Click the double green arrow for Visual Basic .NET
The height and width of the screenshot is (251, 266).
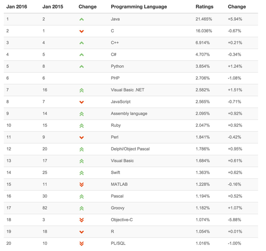point(82,90)
